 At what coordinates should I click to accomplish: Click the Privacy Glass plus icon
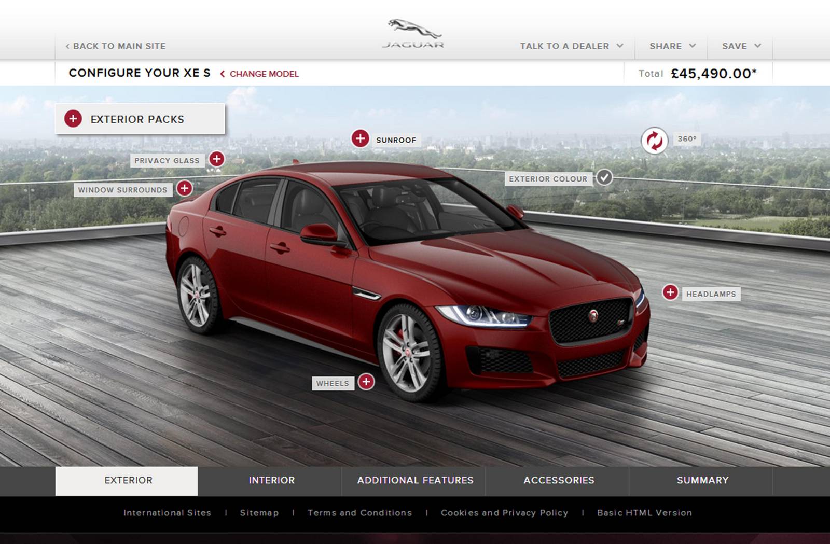point(217,159)
